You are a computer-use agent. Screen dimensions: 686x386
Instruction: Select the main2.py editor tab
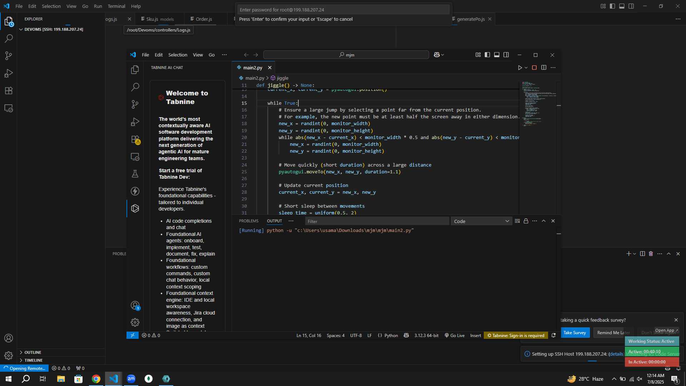tap(253, 68)
